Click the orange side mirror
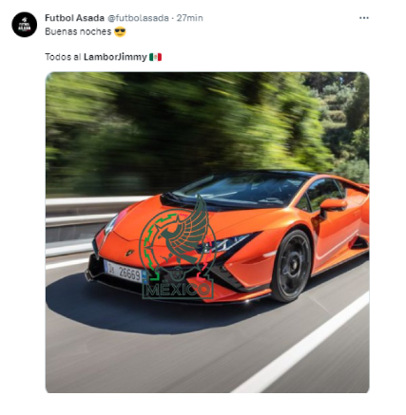406x415 pixels. click(x=332, y=205)
